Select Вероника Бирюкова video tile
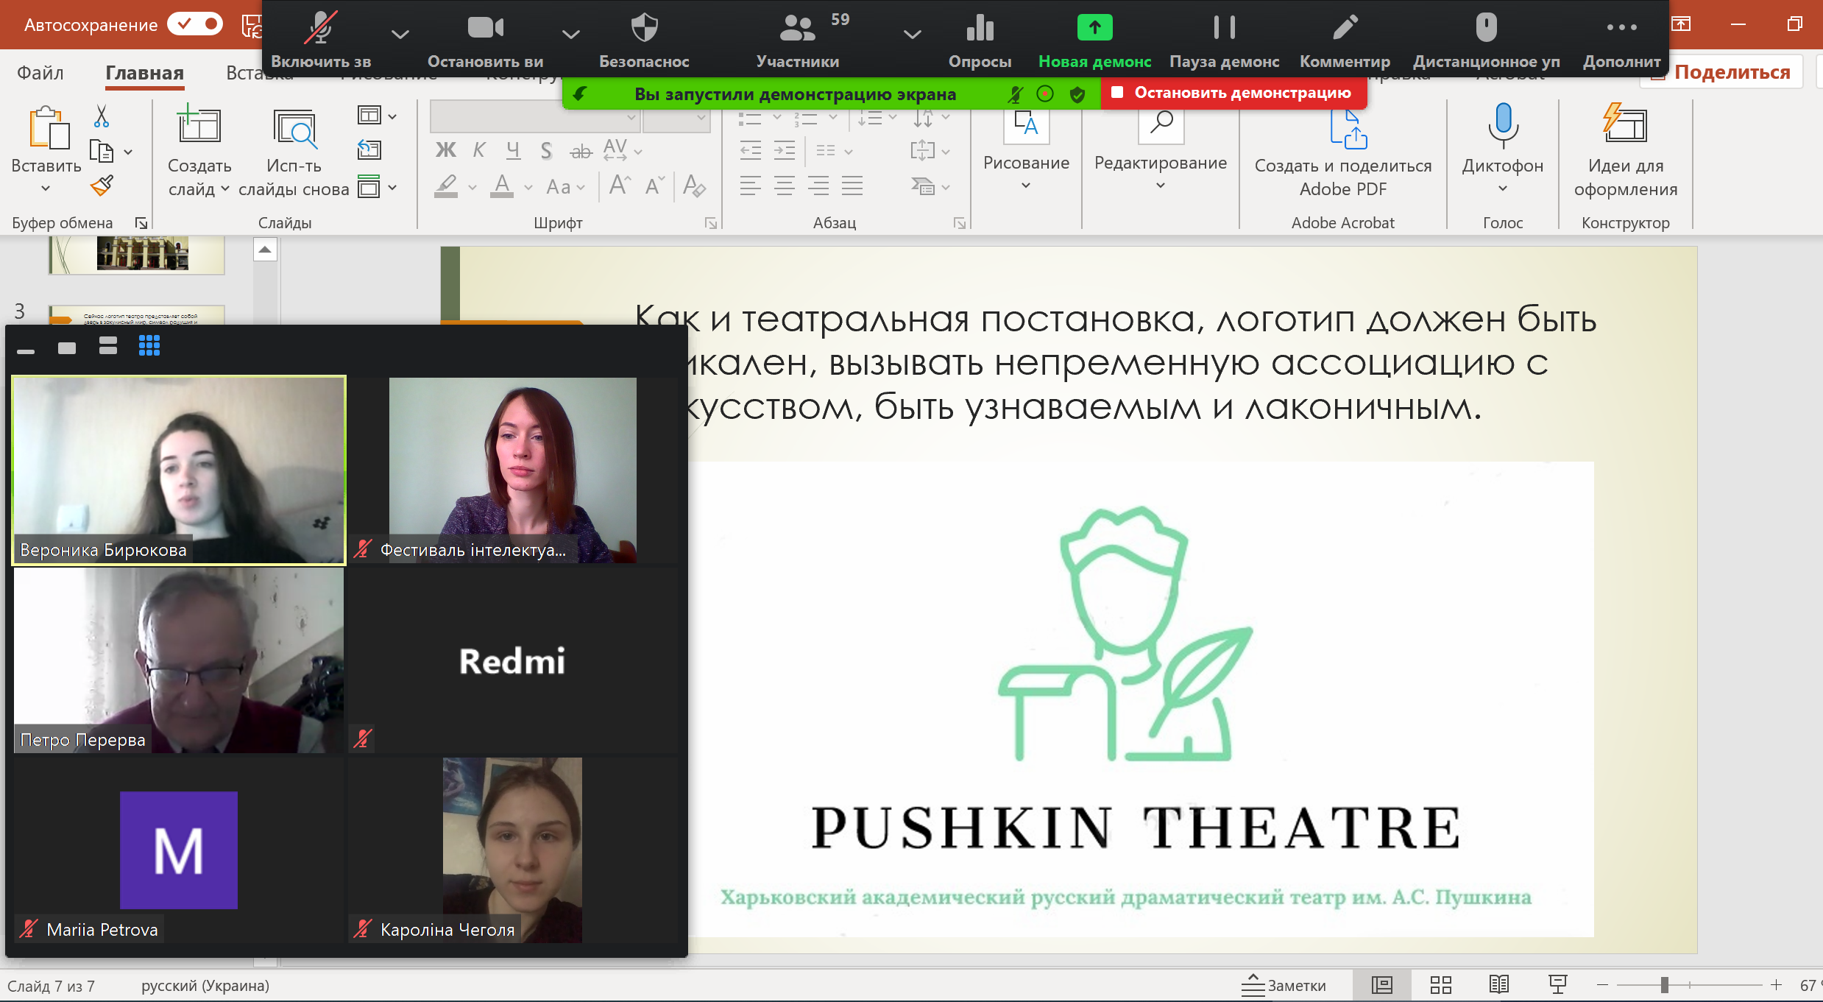1823x1002 pixels. (179, 470)
